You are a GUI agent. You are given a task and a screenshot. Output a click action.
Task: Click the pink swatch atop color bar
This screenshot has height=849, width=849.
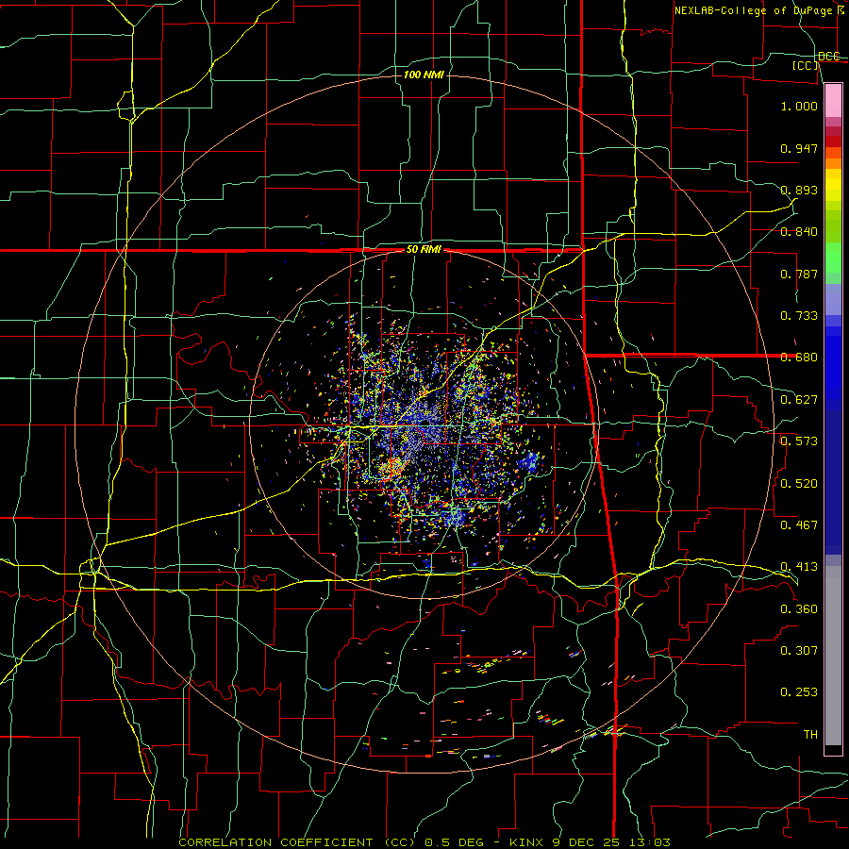coord(833,100)
